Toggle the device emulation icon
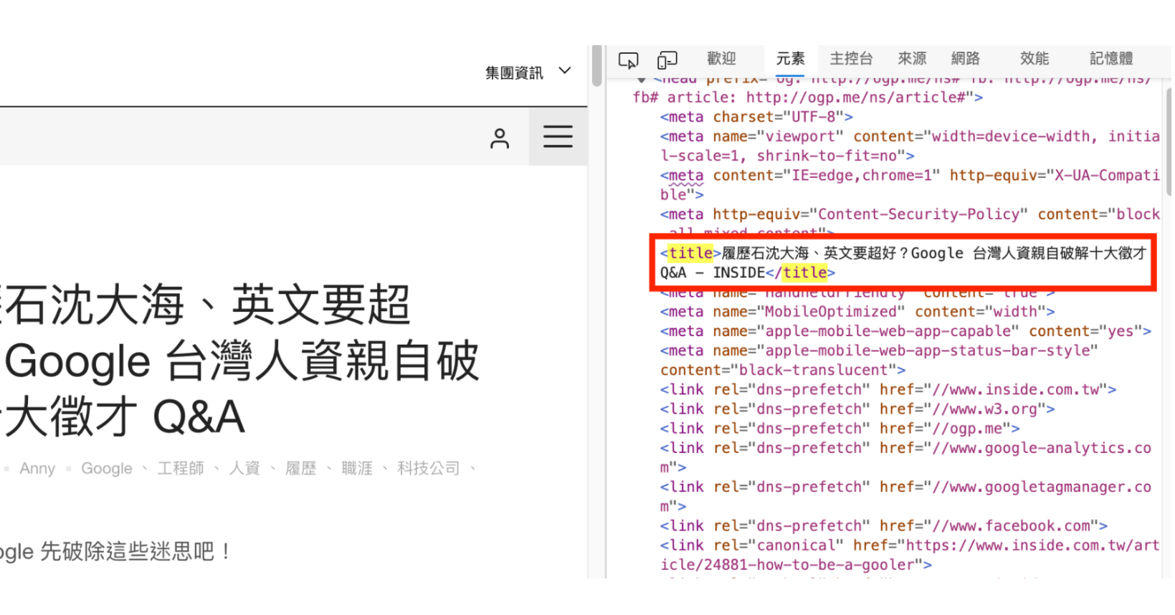The height and width of the screenshot is (615, 1175). tap(667, 60)
